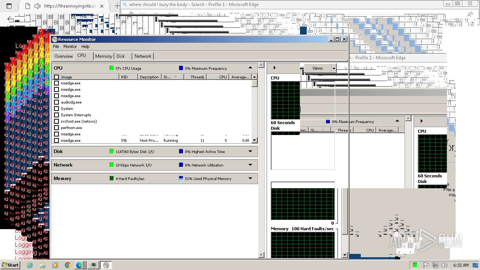480x270 pixels.
Task: Click the green Disk I/O indicator
Action: (111, 151)
